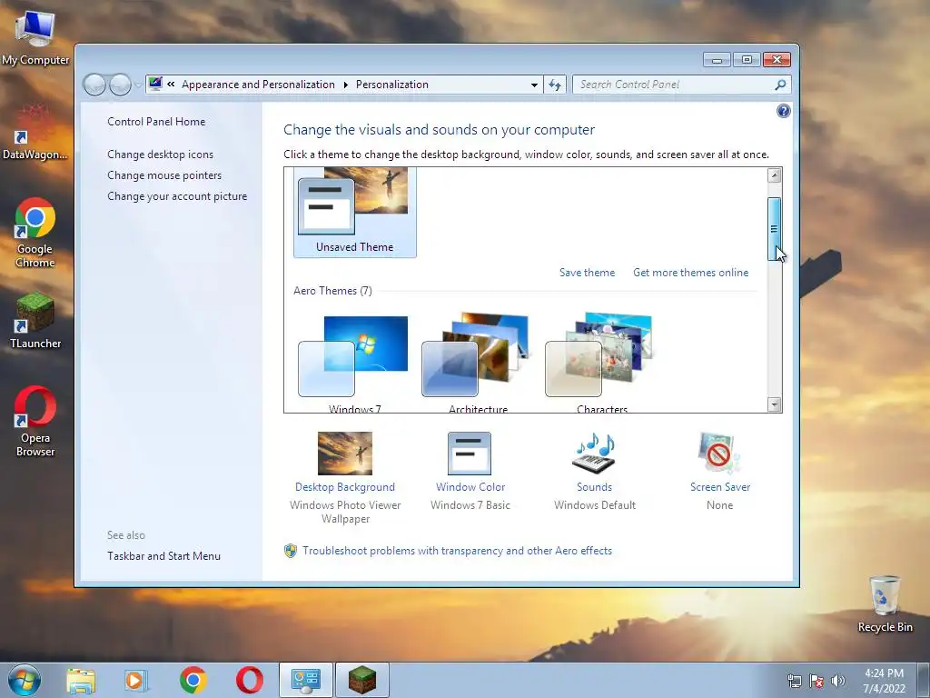Open the recent pages dropdown arrow
This screenshot has height=698, width=930.
(138, 85)
